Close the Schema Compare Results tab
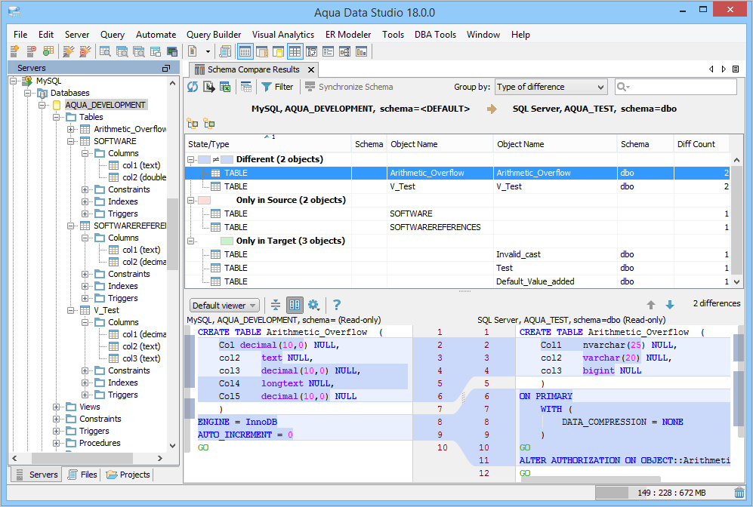The width and height of the screenshot is (753, 507). 311,69
